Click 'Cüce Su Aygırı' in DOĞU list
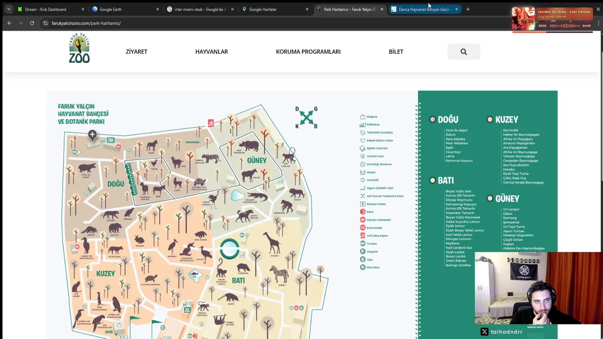 [x=456, y=130]
